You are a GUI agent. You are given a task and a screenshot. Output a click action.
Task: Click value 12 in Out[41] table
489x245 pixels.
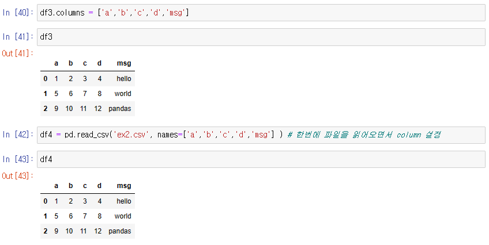[98, 109]
